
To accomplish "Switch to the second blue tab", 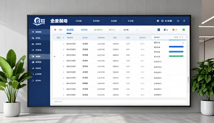I will click(x=84, y=30).
